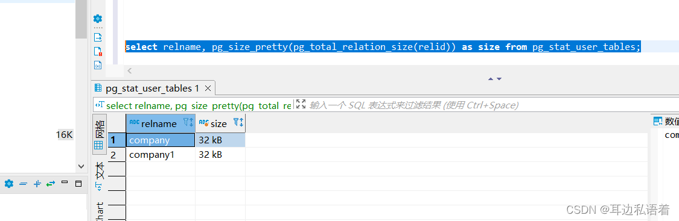The image size is (679, 221).
Task: Click the green SQL query text in filter bar
Action: pos(199,105)
